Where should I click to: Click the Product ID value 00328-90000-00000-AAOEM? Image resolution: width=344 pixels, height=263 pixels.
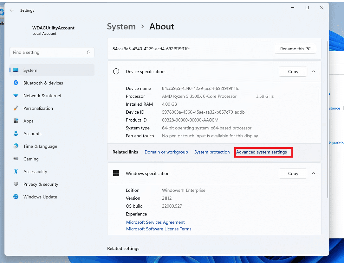(x=190, y=120)
